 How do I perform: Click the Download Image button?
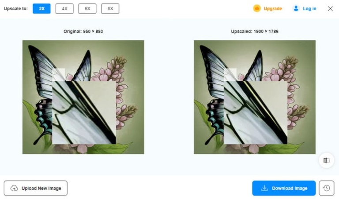click(x=284, y=188)
